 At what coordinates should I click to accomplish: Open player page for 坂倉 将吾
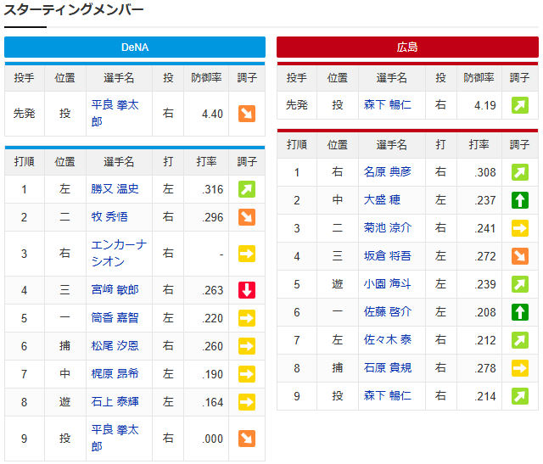(388, 256)
